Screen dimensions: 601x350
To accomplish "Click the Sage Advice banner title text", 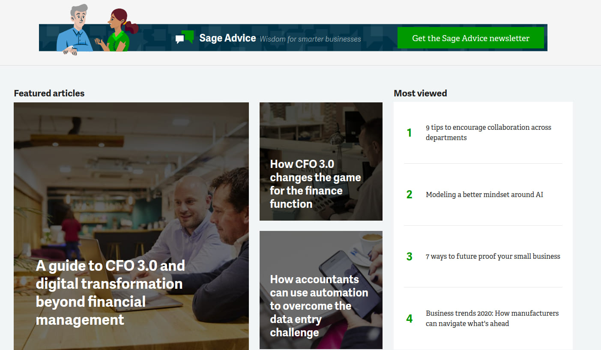I will click(x=227, y=38).
